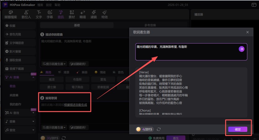Open the 檔案 file menu
The height and width of the screenshot is (140, 259).
tap(40, 5)
